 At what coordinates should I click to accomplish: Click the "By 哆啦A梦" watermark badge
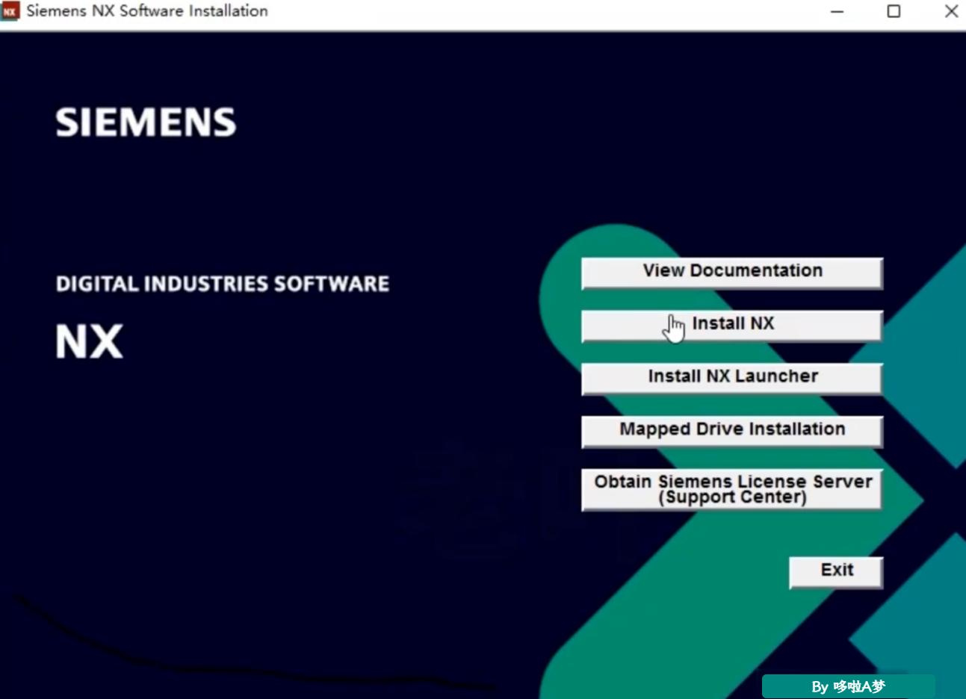click(x=848, y=686)
